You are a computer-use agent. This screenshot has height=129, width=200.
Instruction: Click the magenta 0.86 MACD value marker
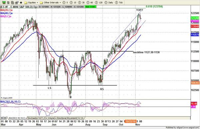pos(193,107)
